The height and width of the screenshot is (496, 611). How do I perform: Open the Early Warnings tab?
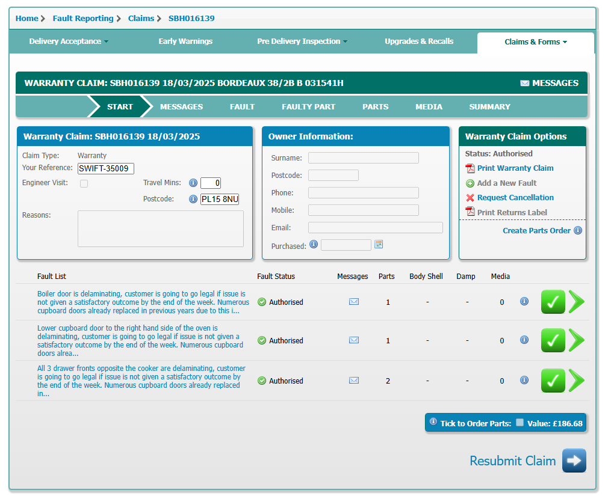(x=185, y=41)
